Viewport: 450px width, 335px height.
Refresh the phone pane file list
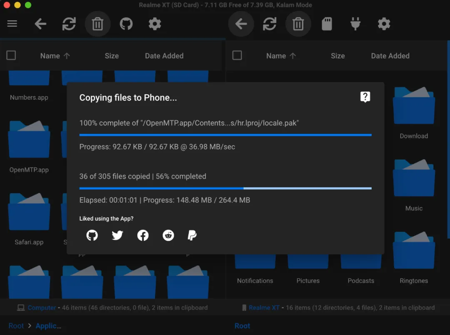(270, 24)
